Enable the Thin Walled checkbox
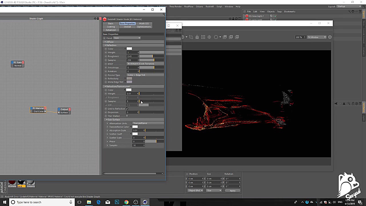The image size is (366, 206). click(127, 116)
